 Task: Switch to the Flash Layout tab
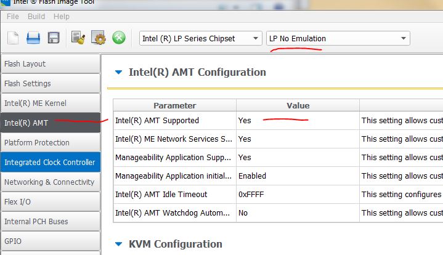[51, 64]
